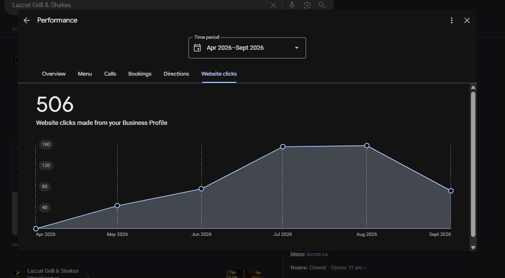This screenshot has width=505, height=278.
Task: Start voice search with the microphone icon
Action: tap(292, 5)
